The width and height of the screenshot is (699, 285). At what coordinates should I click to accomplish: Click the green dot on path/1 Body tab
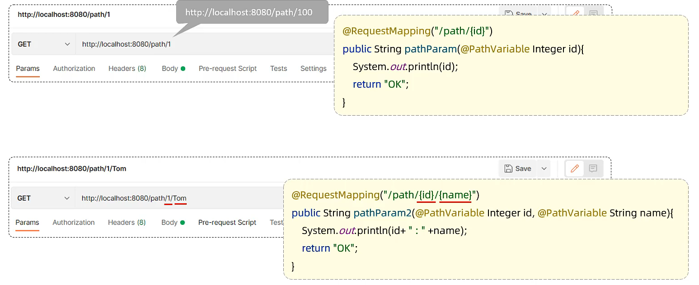pos(183,69)
